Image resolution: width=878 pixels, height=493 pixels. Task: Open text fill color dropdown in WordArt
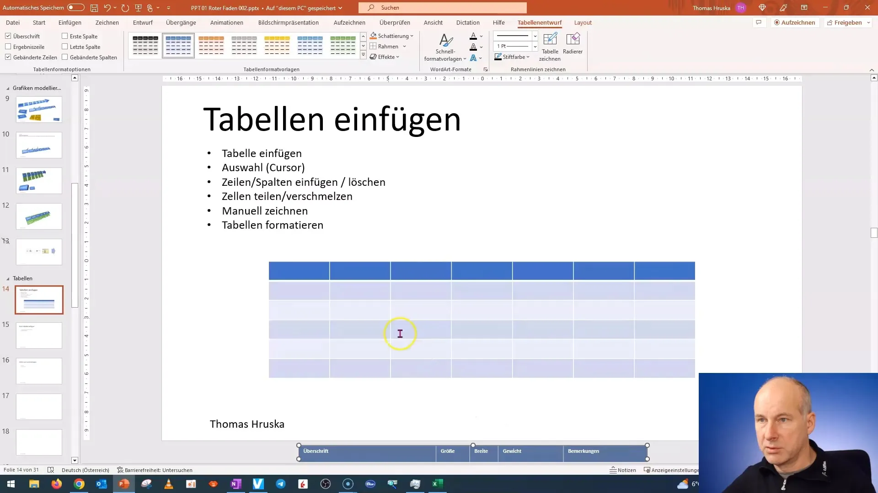[481, 36]
